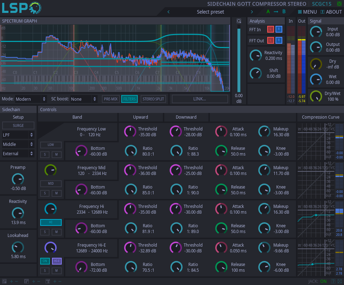Screen dimensions: 344x285
Task: Click the first UI scaling icon in bottom bar
Action: [4, 281]
